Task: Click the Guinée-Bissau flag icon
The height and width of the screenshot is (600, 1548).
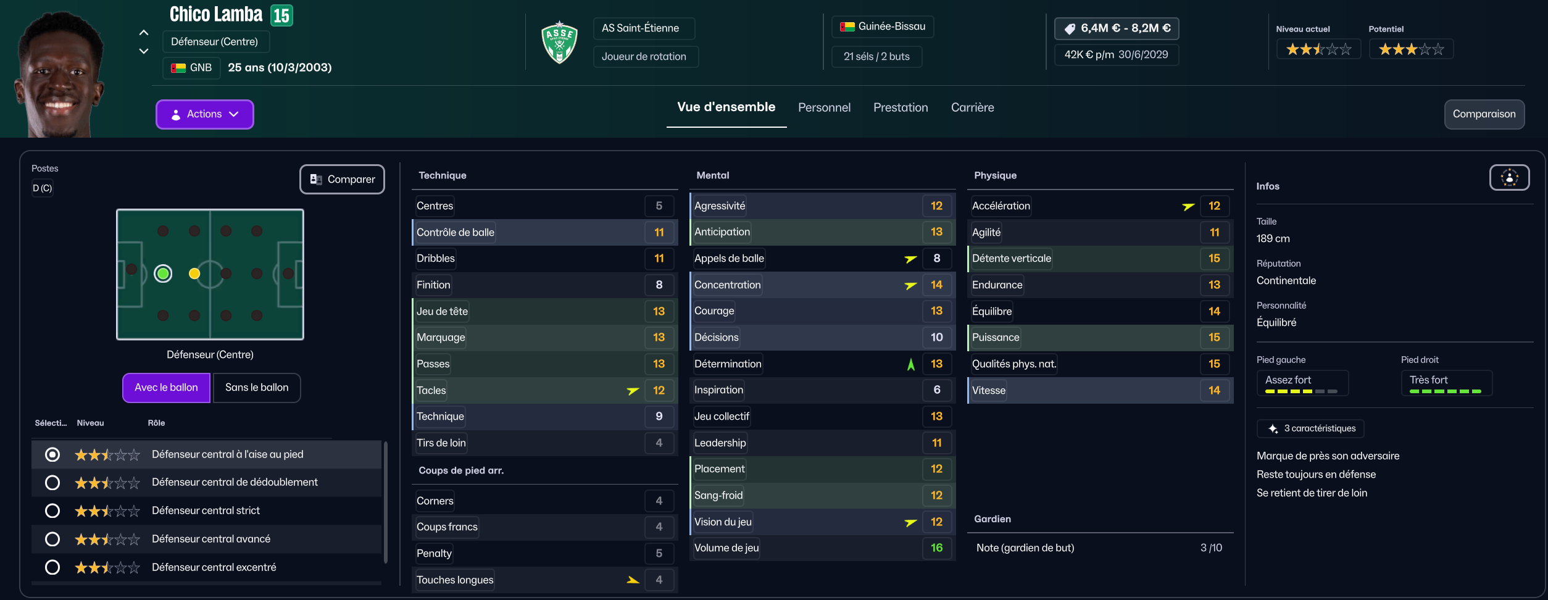Action: point(847,27)
